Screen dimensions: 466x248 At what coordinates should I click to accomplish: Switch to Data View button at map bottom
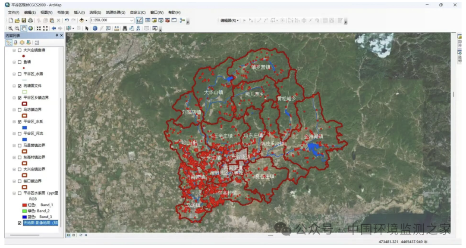69,235
